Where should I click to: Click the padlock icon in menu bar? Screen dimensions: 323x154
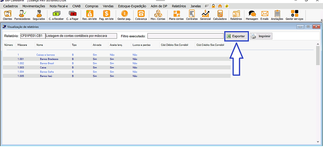coord(213,6)
